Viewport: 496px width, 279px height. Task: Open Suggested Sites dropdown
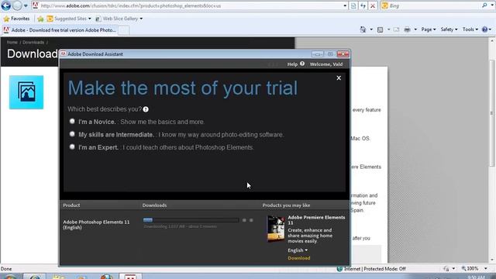pos(69,19)
